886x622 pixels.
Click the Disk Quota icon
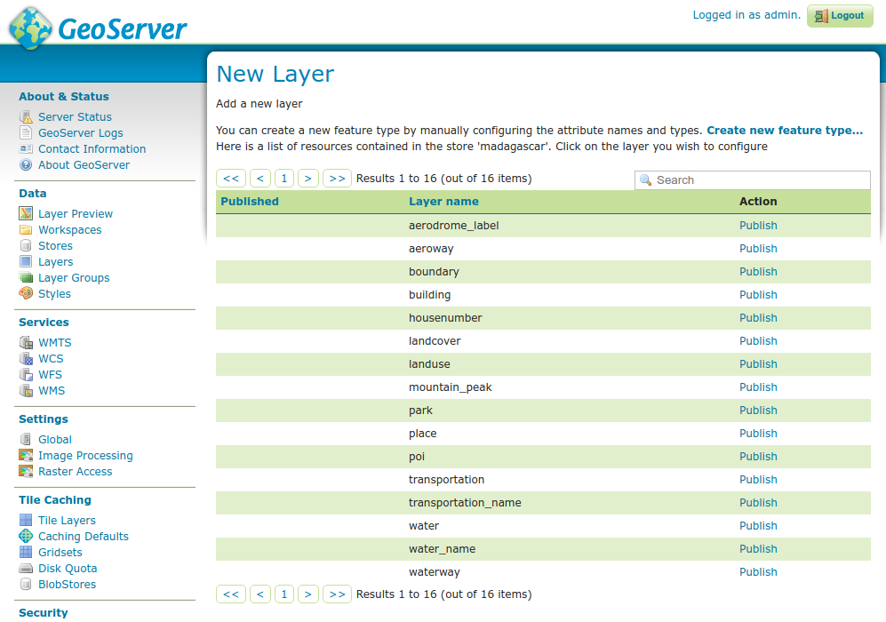[26, 569]
